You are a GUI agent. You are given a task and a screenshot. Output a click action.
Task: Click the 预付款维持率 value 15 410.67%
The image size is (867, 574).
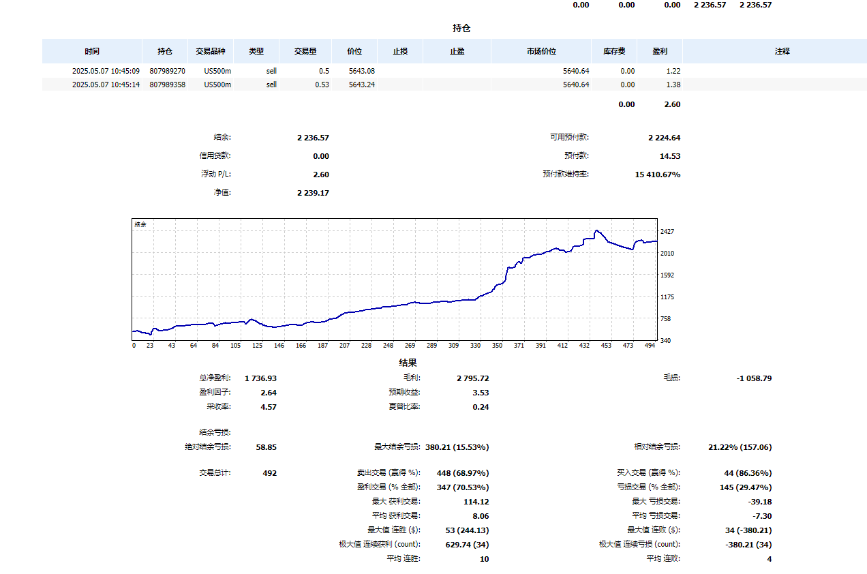pos(657,175)
